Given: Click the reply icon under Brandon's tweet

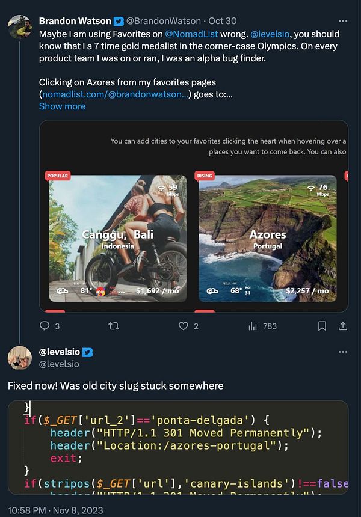Looking at the screenshot, I should (45, 326).
